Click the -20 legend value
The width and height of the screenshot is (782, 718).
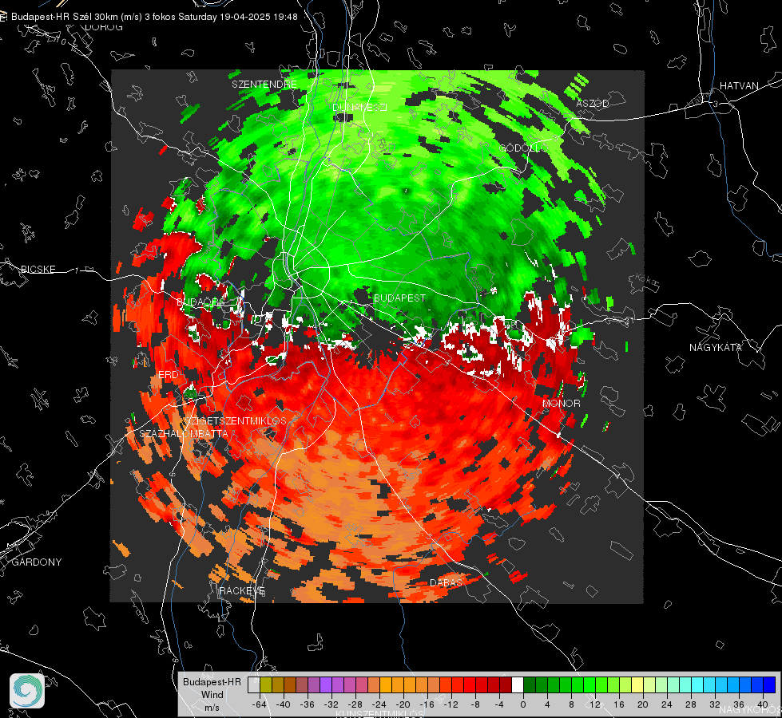(x=403, y=704)
